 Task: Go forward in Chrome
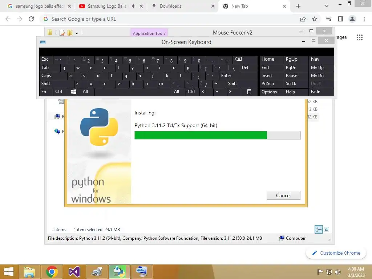pos(20,19)
